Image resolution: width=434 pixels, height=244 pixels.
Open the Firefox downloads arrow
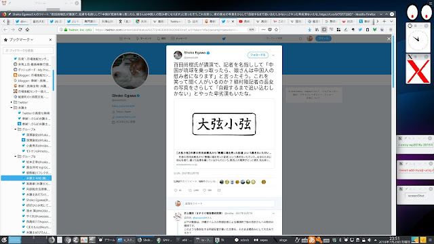tap(309, 30)
